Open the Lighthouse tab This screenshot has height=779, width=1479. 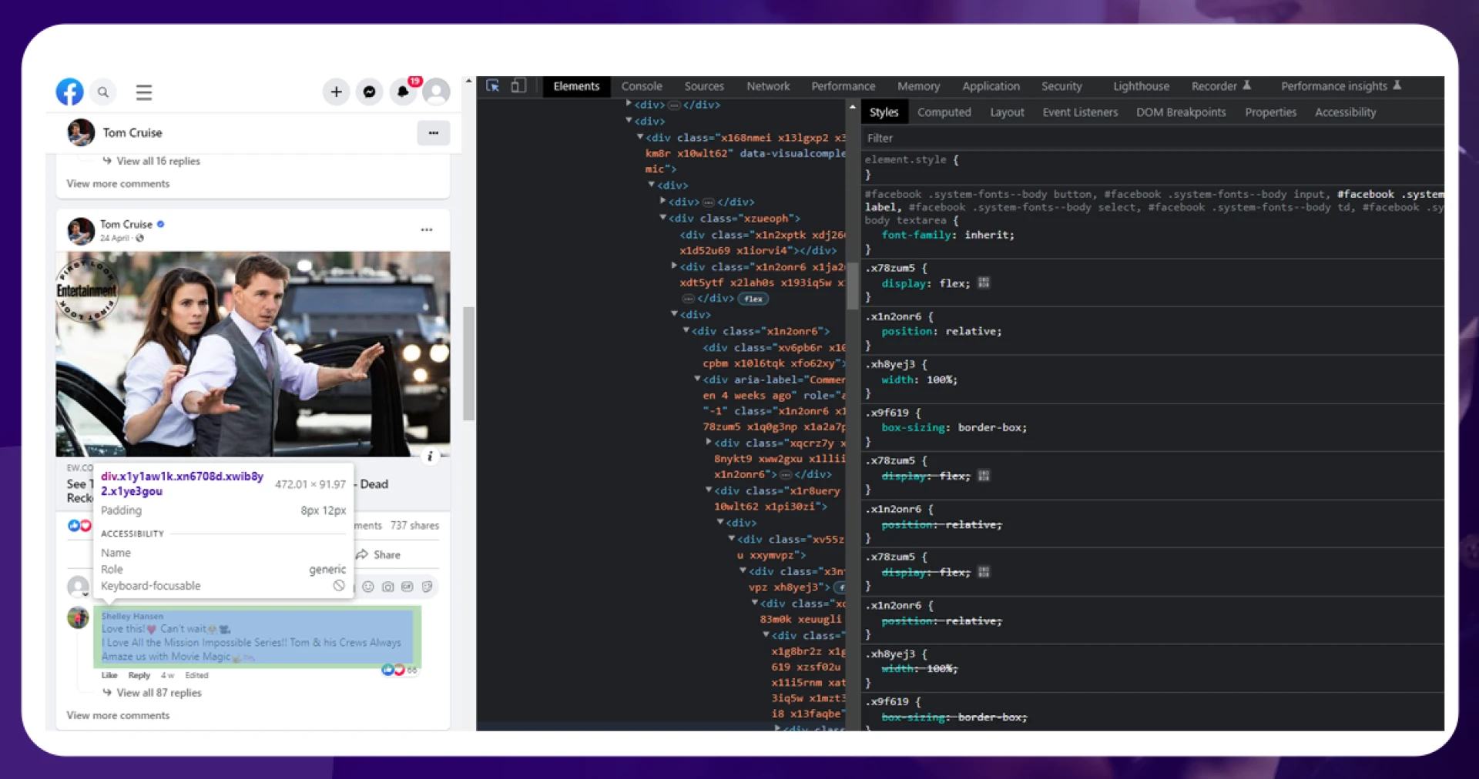(x=1141, y=86)
